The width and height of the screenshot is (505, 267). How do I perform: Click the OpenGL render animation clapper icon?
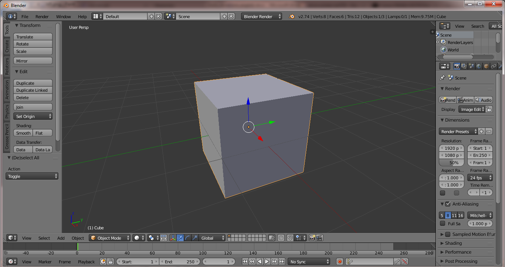tap(319, 238)
